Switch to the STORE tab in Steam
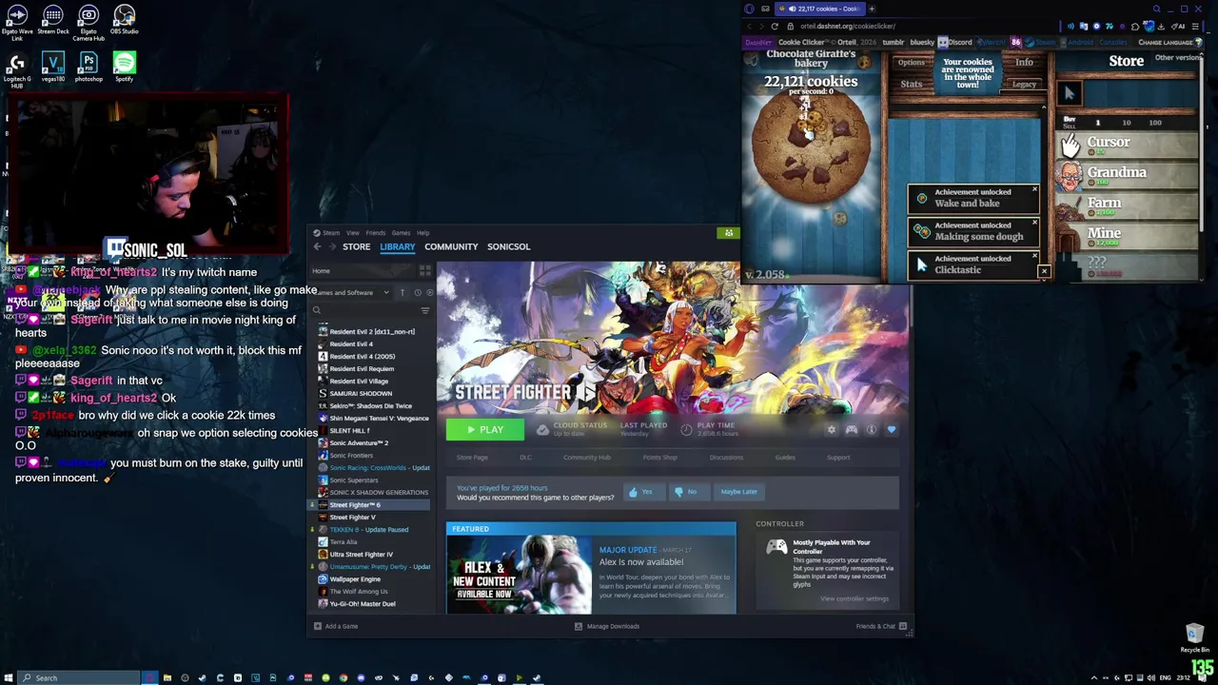This screenshot has height=685, width=1218. point(356,246)
